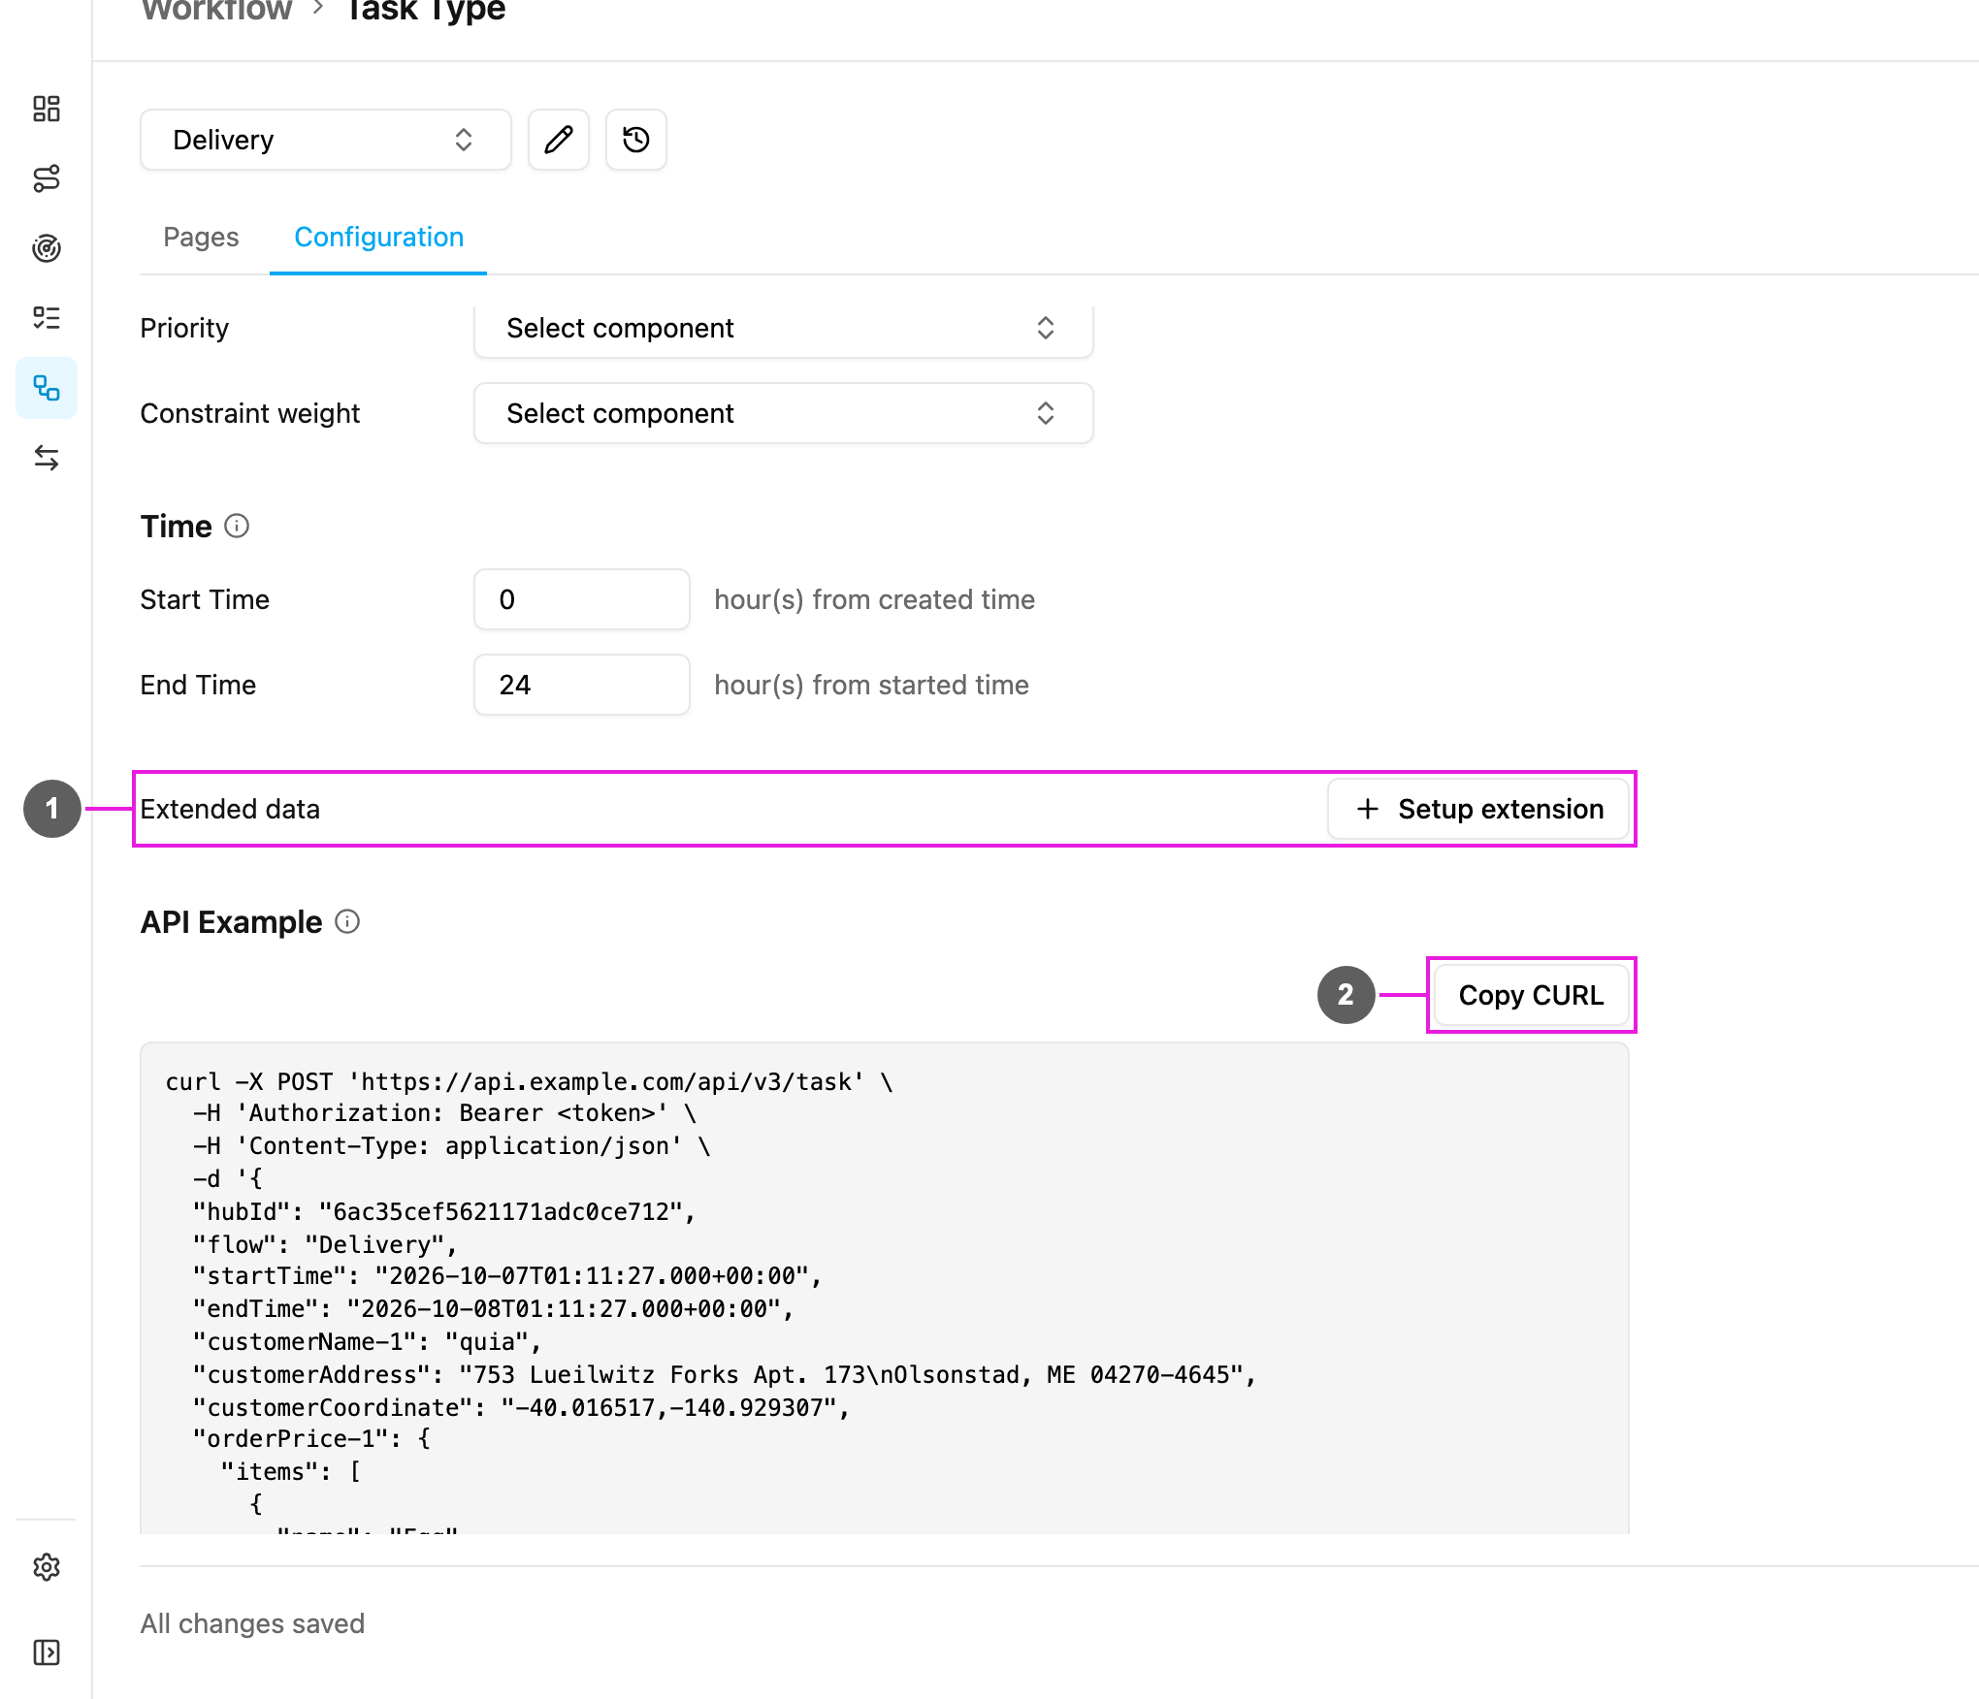Screen dimensions: 1979x1699
Task: Click info icon beside Time heading
Action: point(237,526)
